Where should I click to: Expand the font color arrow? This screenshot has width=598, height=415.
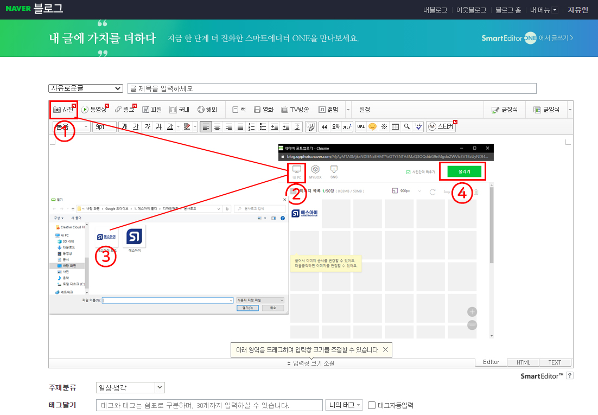[x=178, y=126]
